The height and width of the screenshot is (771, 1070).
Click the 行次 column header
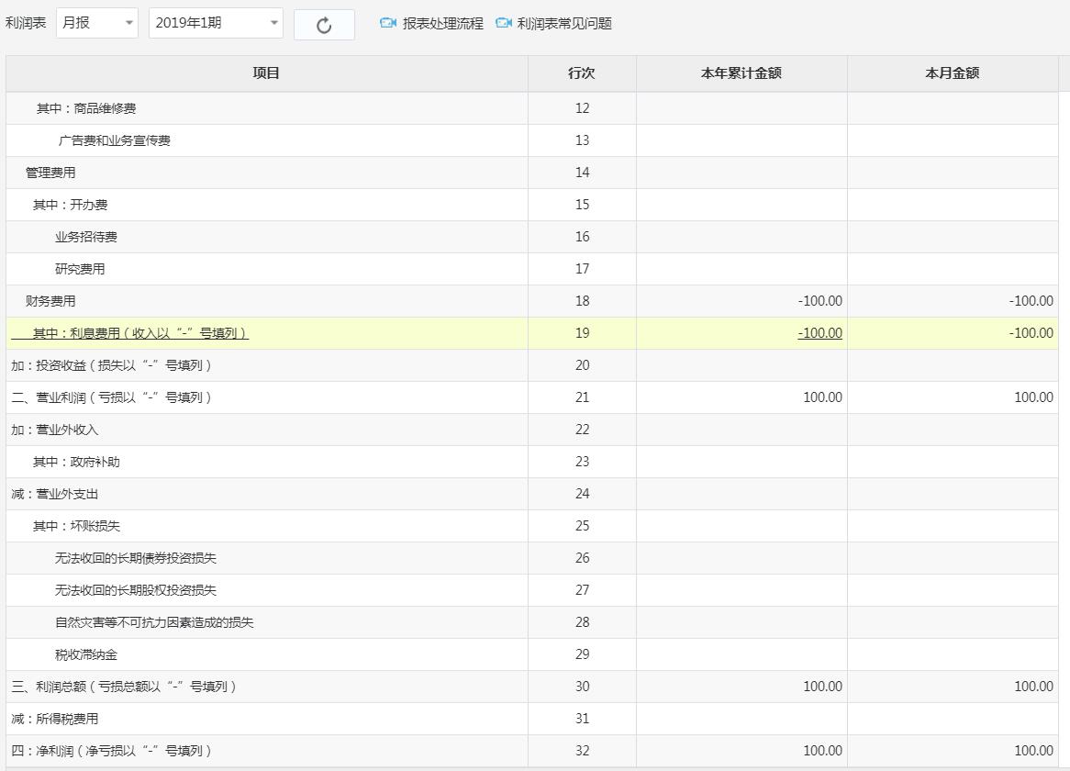coord(582,73)
